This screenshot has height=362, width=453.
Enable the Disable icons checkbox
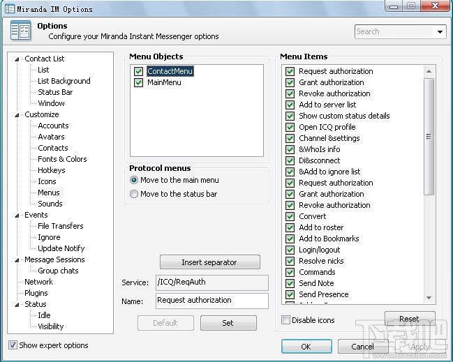pos(285,320)
